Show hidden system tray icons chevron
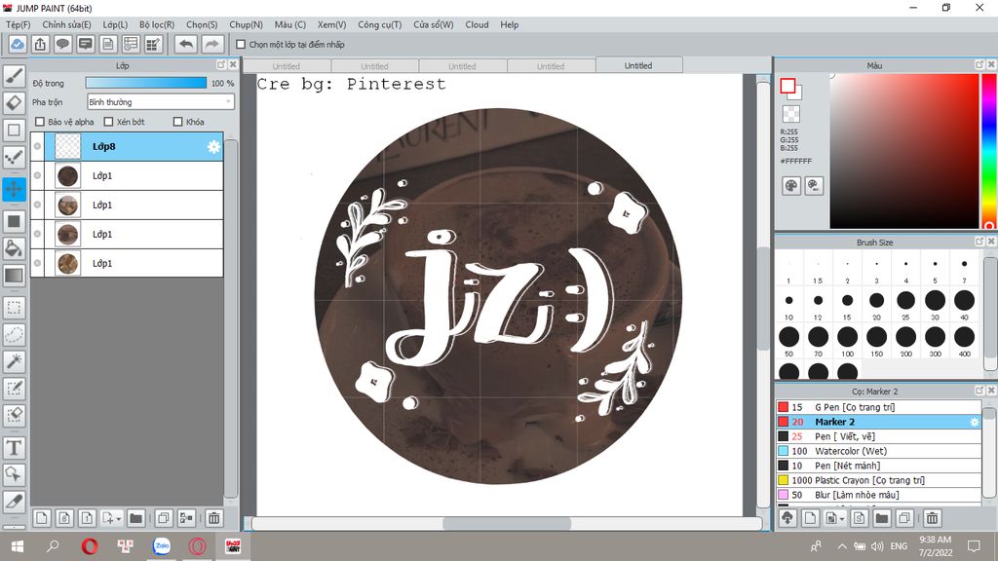 pyautogui.click(x=841, y=545)
